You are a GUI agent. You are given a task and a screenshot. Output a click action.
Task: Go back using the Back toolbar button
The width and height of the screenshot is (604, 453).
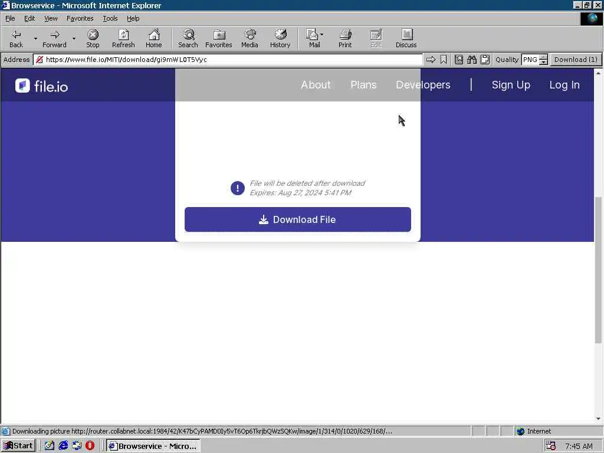coord(16,38)
